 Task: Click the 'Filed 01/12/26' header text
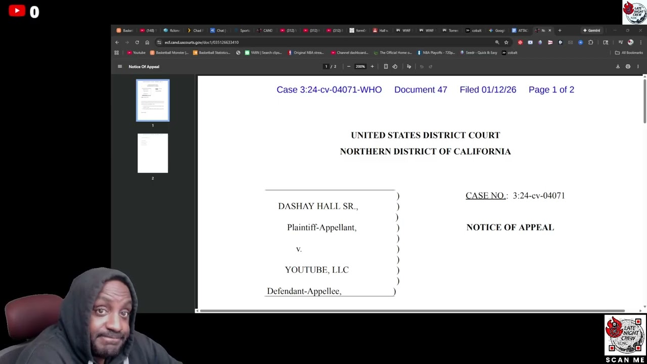[488, 89]
